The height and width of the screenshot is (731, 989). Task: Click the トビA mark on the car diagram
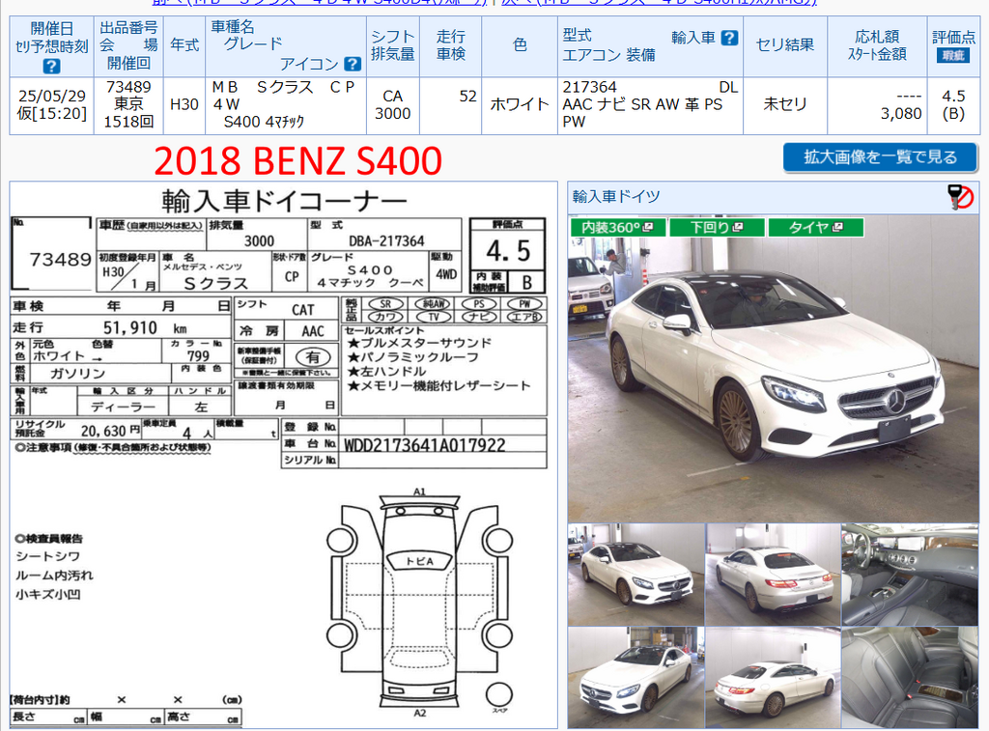tap(419, 561)
